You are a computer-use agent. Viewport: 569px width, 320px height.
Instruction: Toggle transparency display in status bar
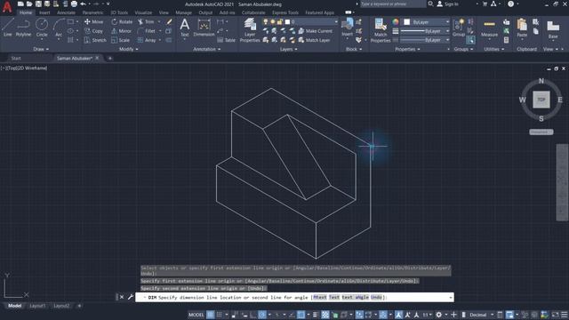[325, 315]
